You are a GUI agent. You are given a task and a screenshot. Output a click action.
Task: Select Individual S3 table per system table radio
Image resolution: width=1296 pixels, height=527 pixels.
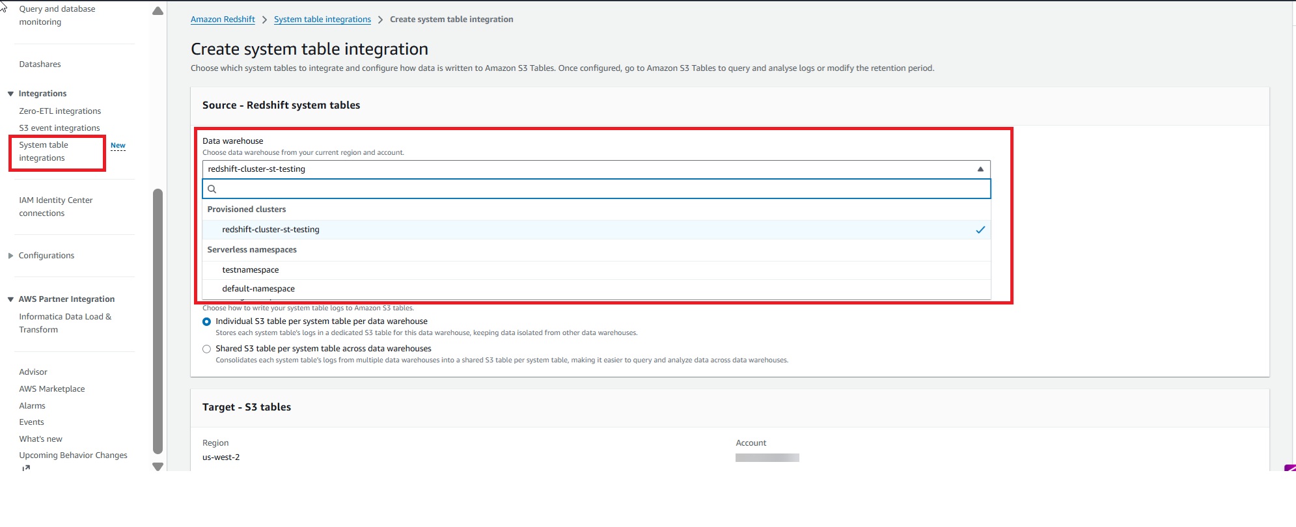tap(206, 321)
